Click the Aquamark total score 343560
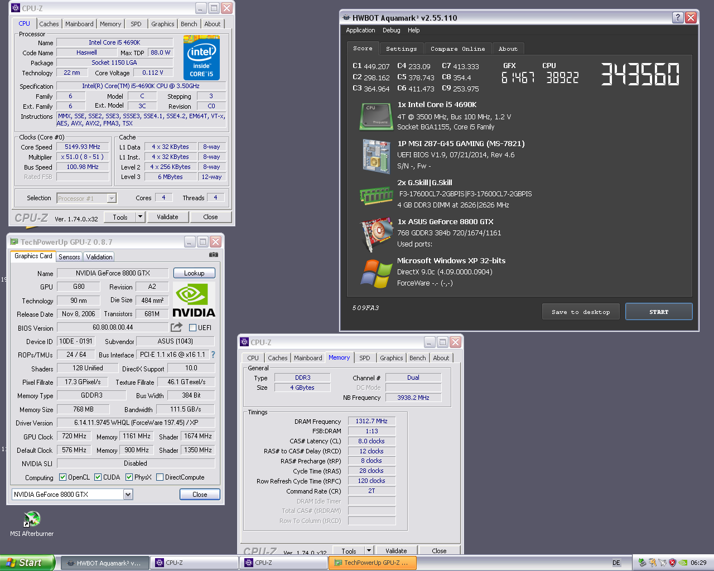714x571 pixels. point(640,74)
